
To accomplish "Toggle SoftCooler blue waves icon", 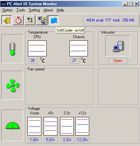I will coord(53,20).
